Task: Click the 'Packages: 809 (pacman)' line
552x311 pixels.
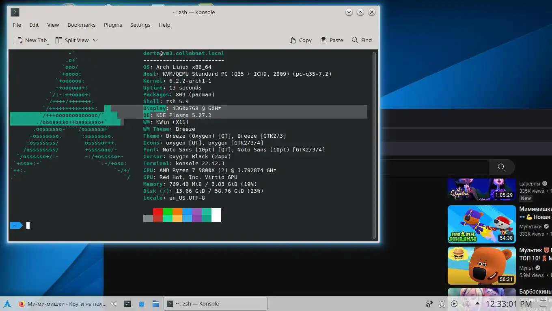Action: tap(179, 95)
